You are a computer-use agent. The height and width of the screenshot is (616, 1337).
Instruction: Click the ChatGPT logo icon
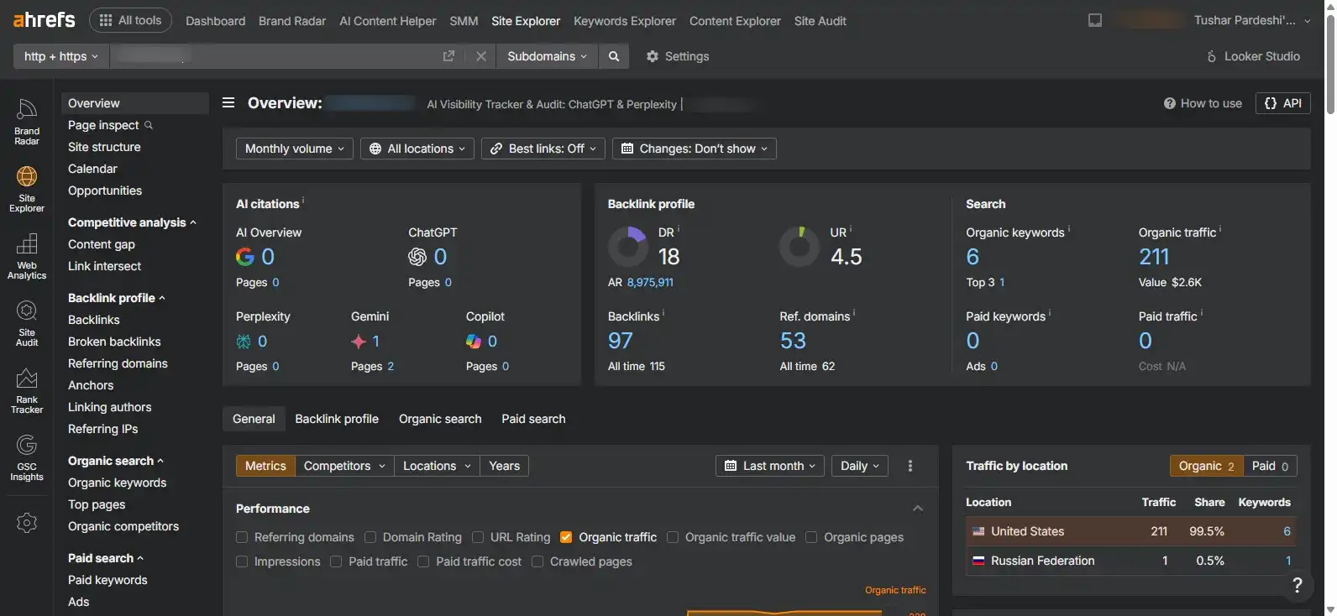coord(417,257)
